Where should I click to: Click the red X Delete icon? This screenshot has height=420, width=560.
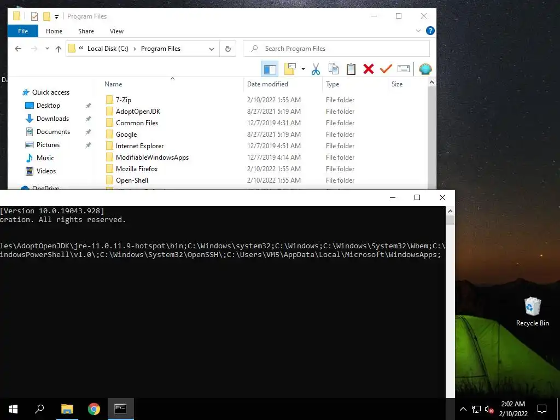point(368,69)
